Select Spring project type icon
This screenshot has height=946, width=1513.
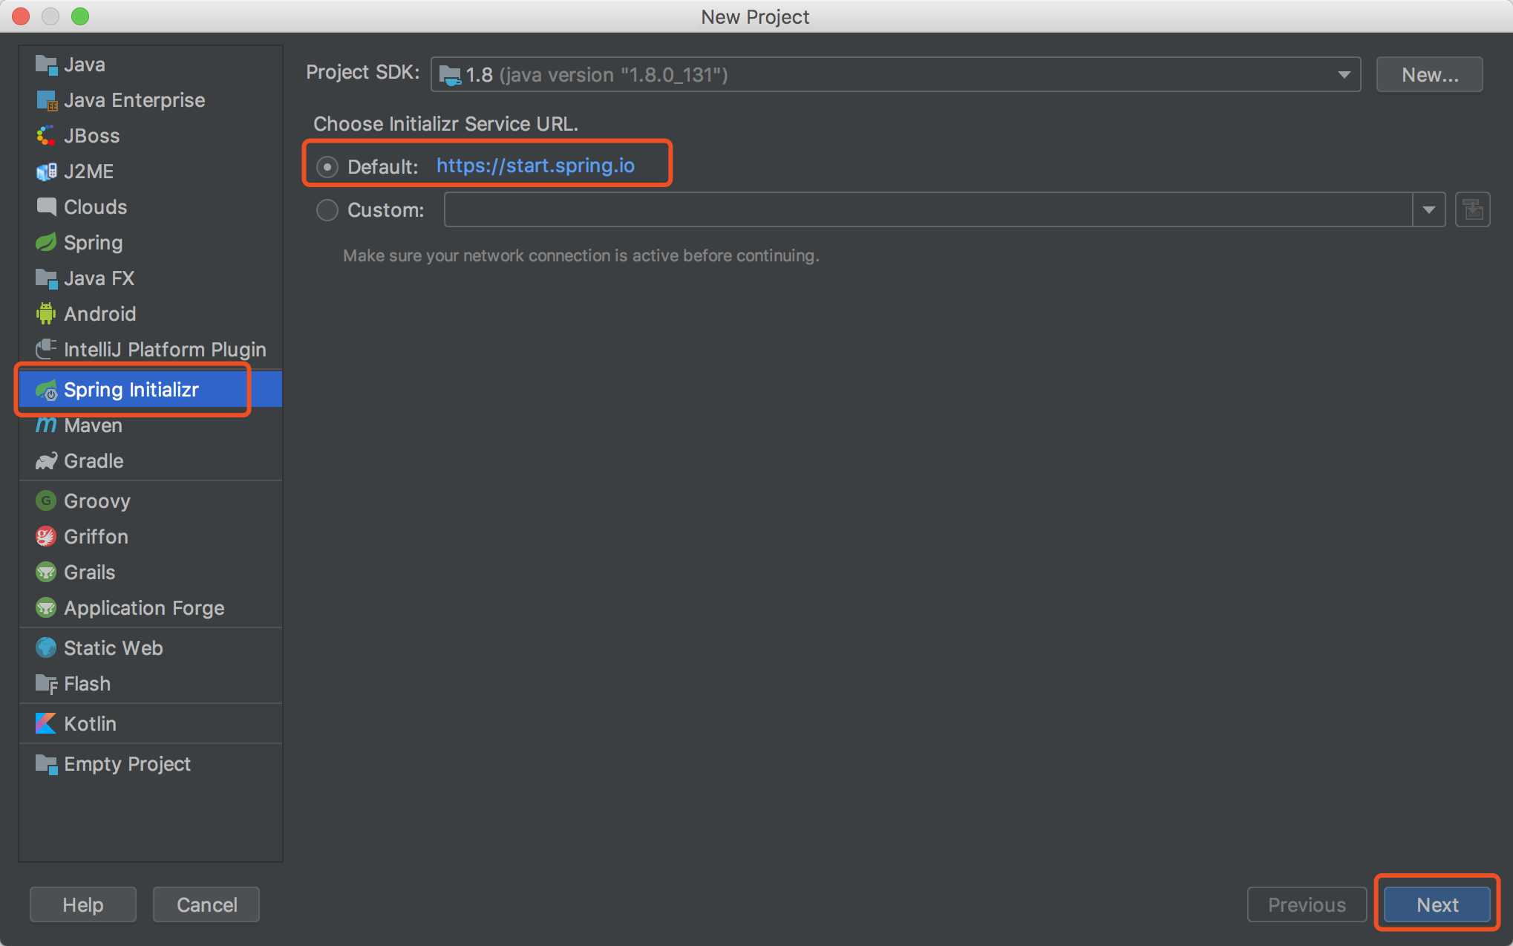45,242
